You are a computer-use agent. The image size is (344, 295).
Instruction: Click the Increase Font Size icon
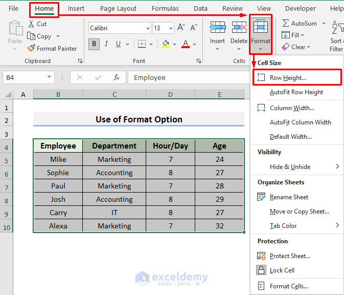tap(181, 28)
